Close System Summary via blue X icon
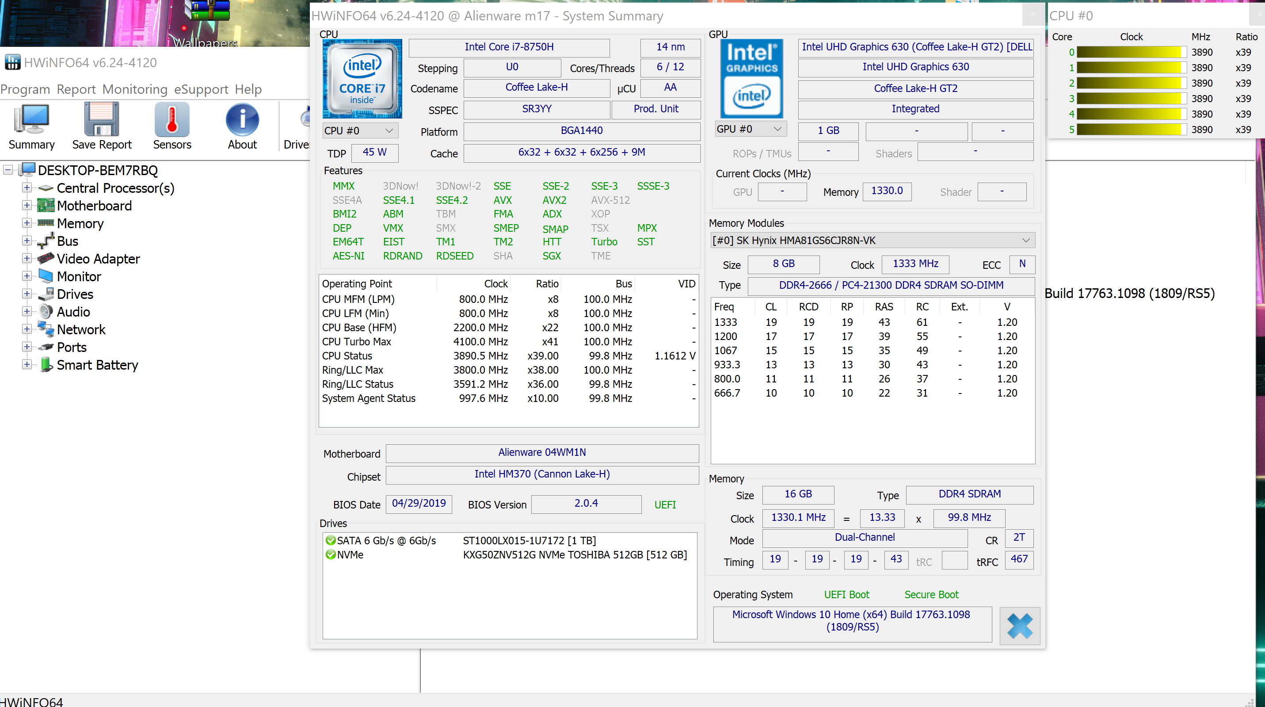Image resolution: width=1265 pixels, height=707 pixels. [1019, 626]
